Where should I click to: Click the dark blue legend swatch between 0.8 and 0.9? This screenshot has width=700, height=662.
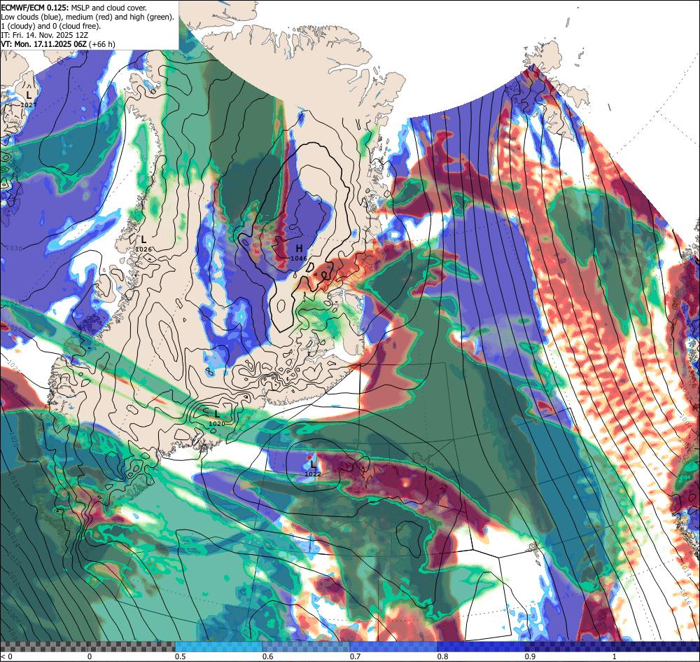coord(482,647)
